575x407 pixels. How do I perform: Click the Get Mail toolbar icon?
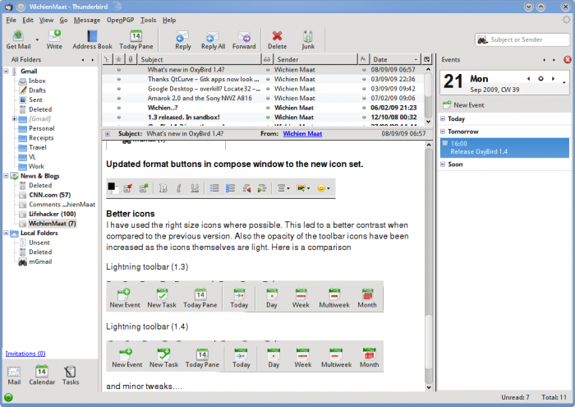(18, 39)
